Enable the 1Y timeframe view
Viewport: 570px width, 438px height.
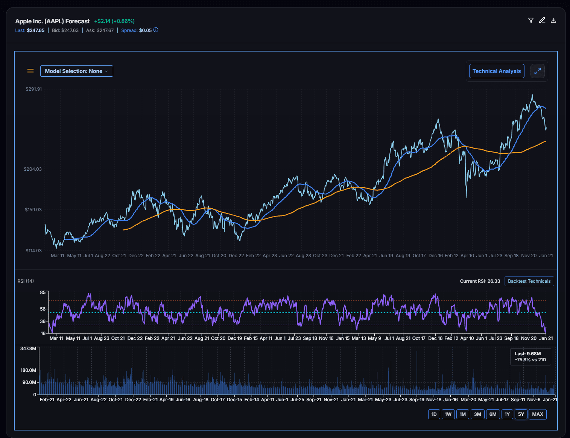pos(507,414)
